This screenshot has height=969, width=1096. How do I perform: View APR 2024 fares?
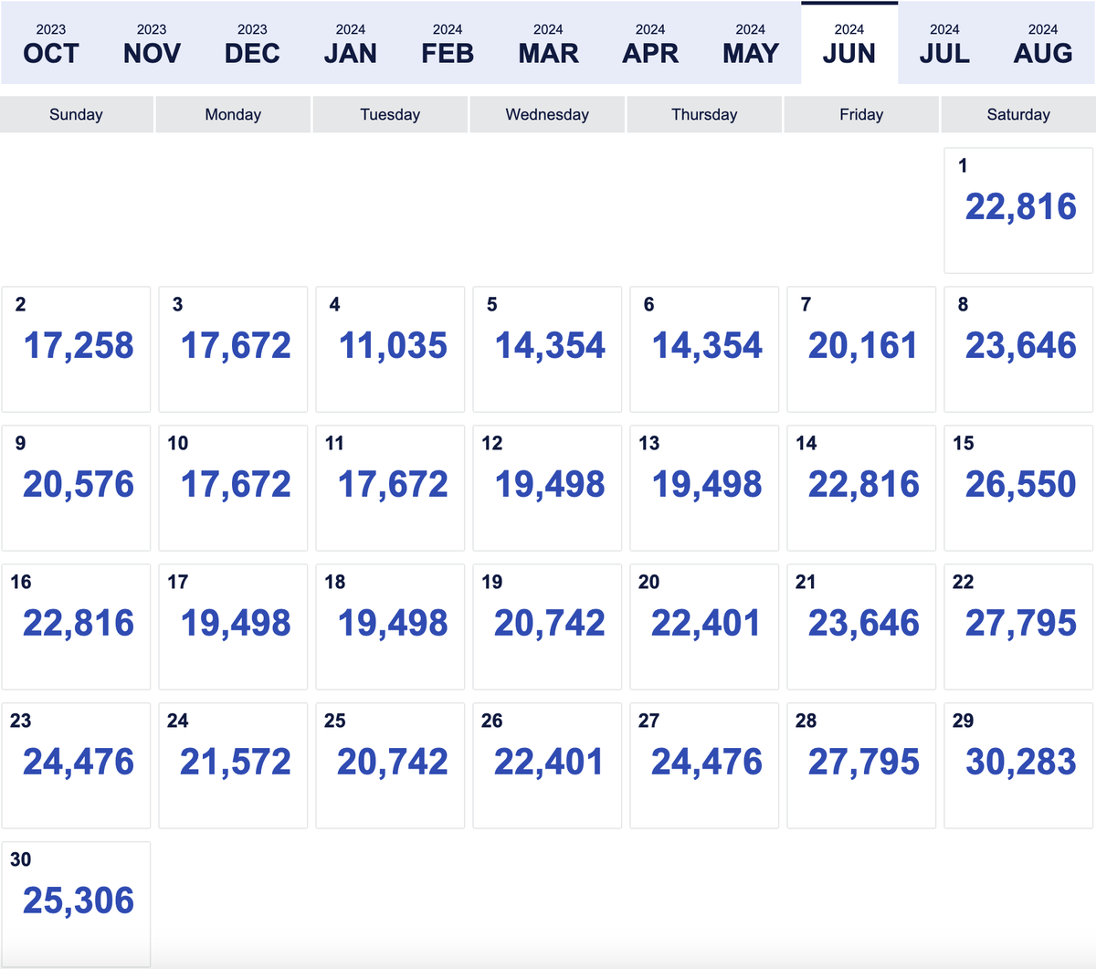[x=650, y=41]
